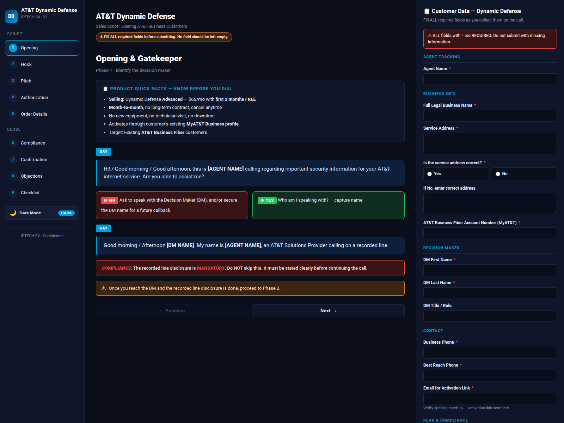The image size is (564, 423).
Task: Click the first SAY tag
Action: (103, 152)
